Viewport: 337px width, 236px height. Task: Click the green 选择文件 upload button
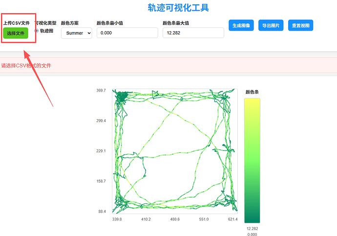(x=16, y=33)
